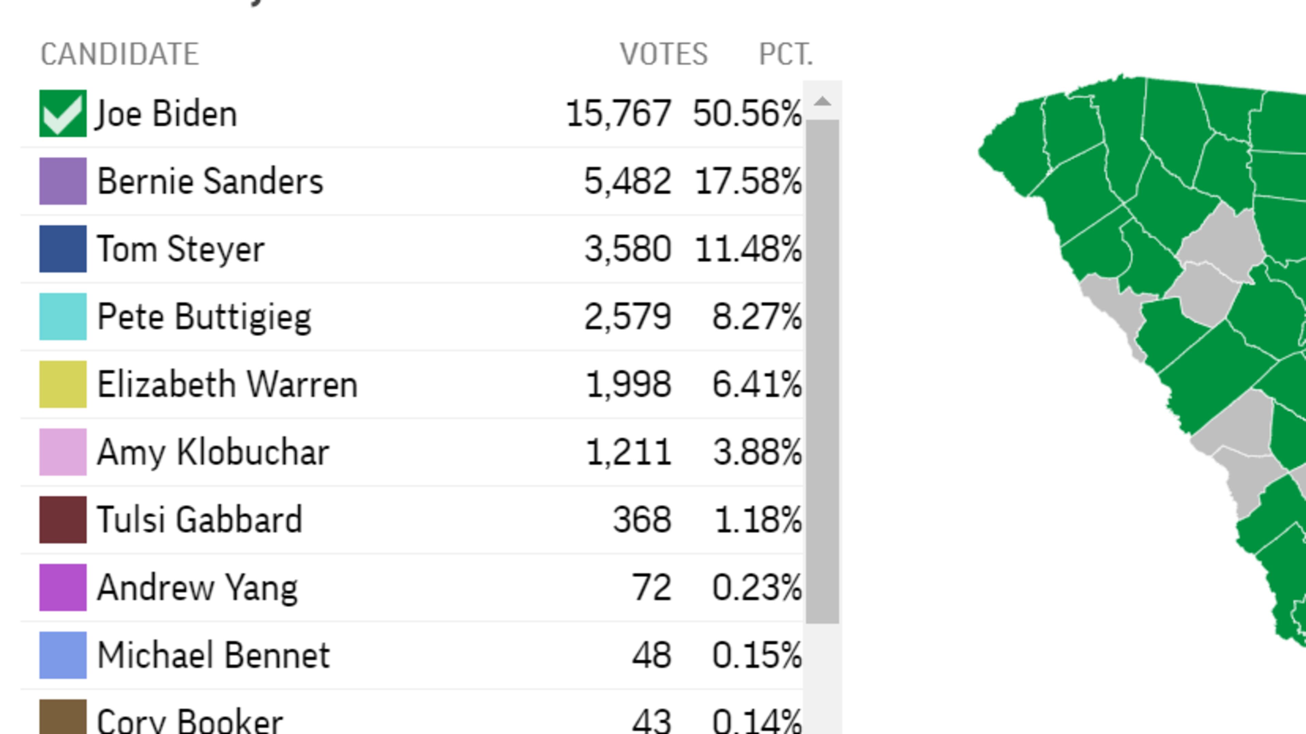Image resolution: width=1306 pixels, height=734 pixels.
Task: Click the CANDIDATE column header
Action: (120, 54)
